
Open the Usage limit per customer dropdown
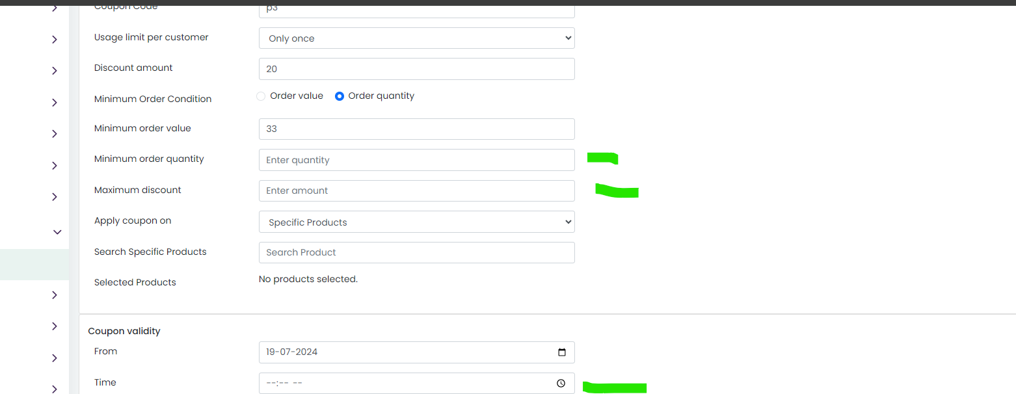417,38
